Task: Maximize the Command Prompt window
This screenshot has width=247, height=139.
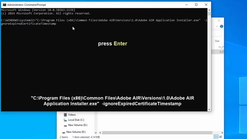Action: point(196,5)
